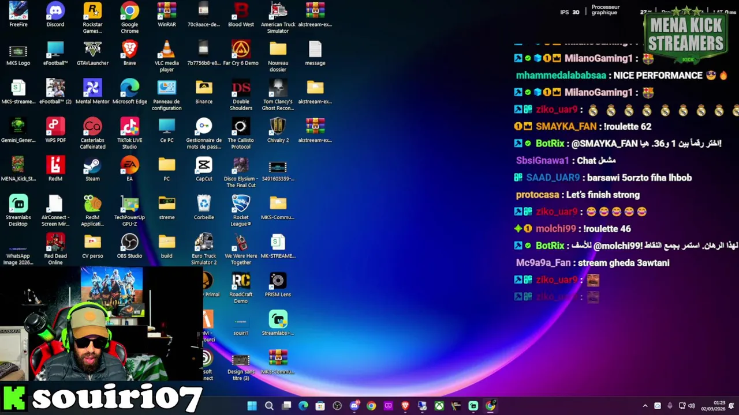This screenshot has height=415, width=739.
Task: Open the WPS PDF desktop icon
Action: 55,130
